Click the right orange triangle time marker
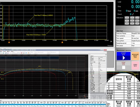140x107 pixels. (62, 42)
